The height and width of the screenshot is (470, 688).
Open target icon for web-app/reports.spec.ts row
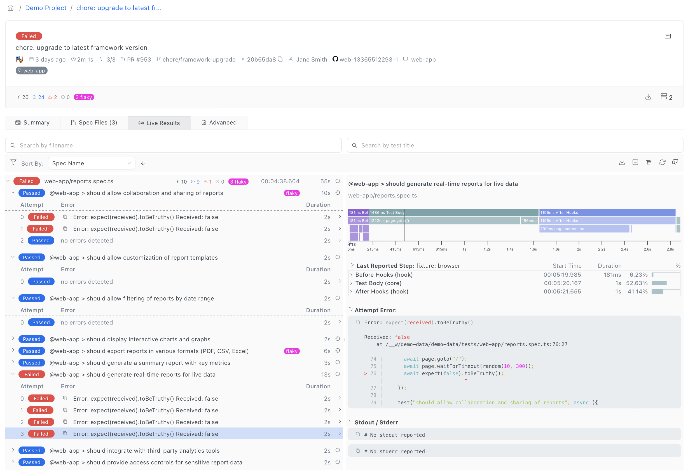tap(338, 181)
